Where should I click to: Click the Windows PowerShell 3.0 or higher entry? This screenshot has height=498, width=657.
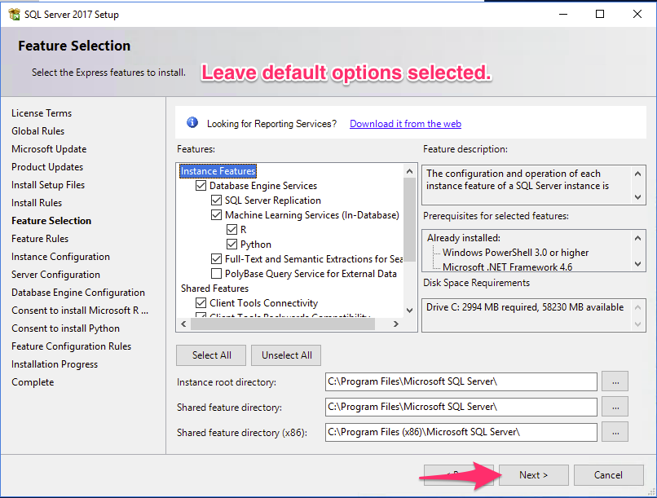point(515,253)
